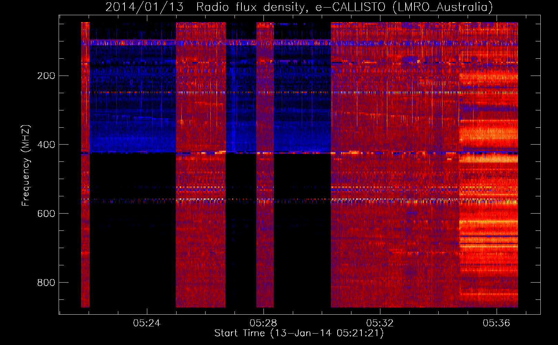558x345 pixels.
Task: Click the '05:24' time tick label
Action: (x=147, y=323)
